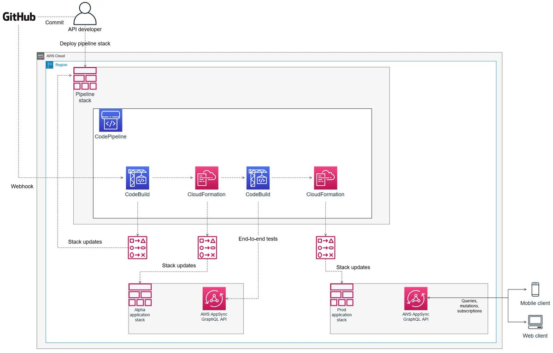Click the "Commit" label
Image resolution: width=553 pixels, height=353 pixels.
pos(54,22)
